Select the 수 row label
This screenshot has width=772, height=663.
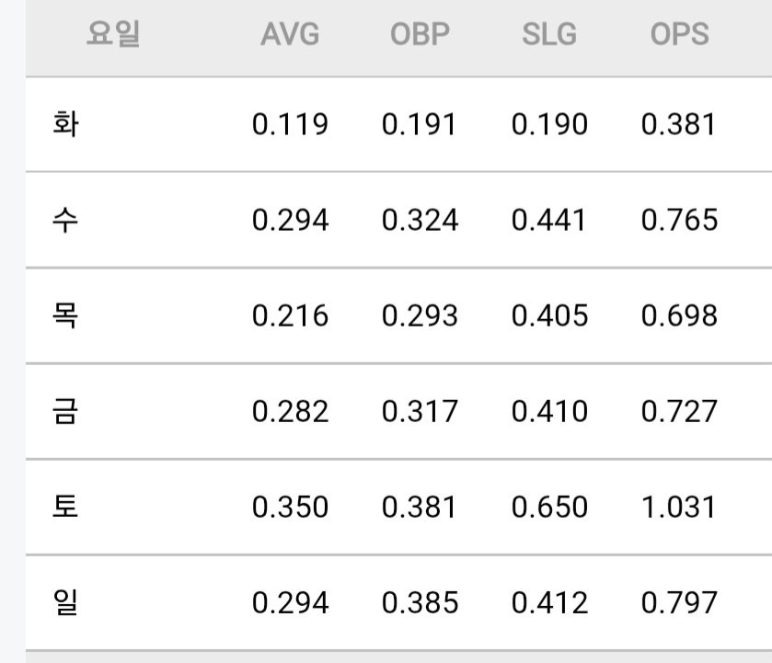65,220
